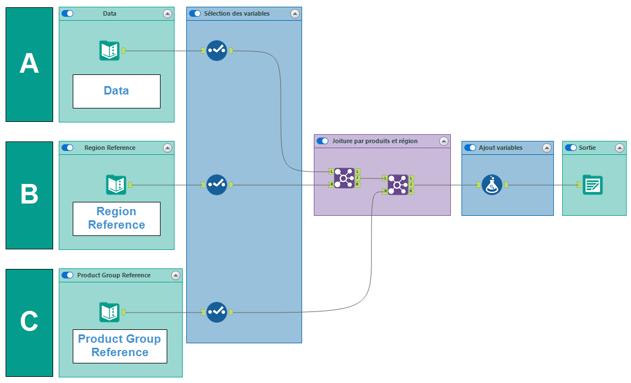Select the second Join tool in Joiture container

point(398,185)
